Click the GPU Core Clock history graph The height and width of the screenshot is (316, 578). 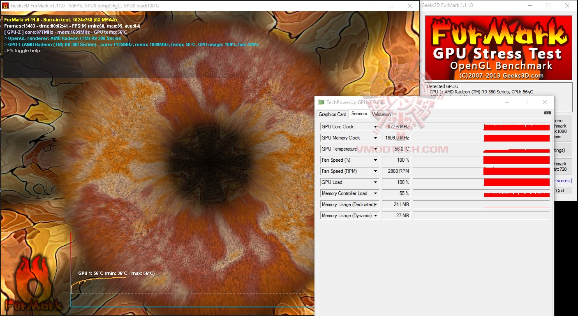481,127
